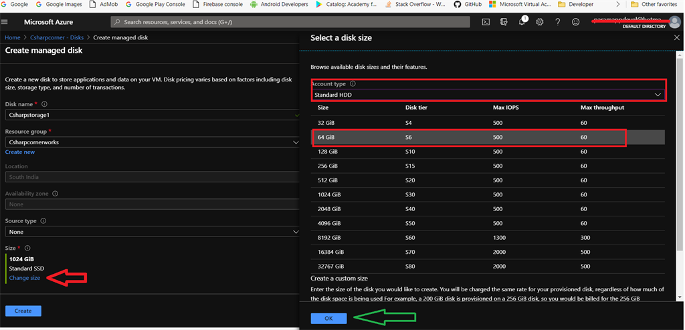Open portal settings gear
The height and width of the screenshot is (330, 685).
click(x=540, y=22)
